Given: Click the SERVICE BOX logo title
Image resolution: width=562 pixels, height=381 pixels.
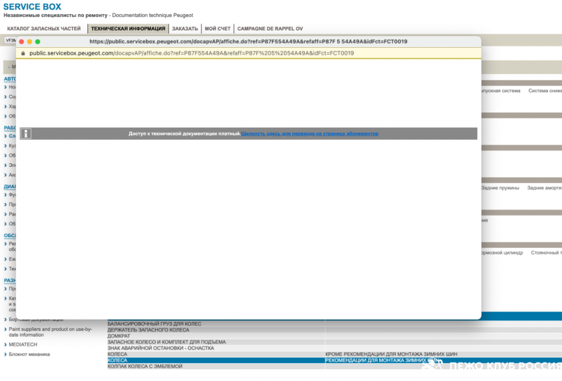Looking at the screenshot, I should click(32, 7).
